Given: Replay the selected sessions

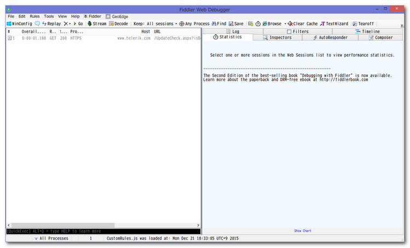Looking at the screenshot, I should tap(51, 24).
